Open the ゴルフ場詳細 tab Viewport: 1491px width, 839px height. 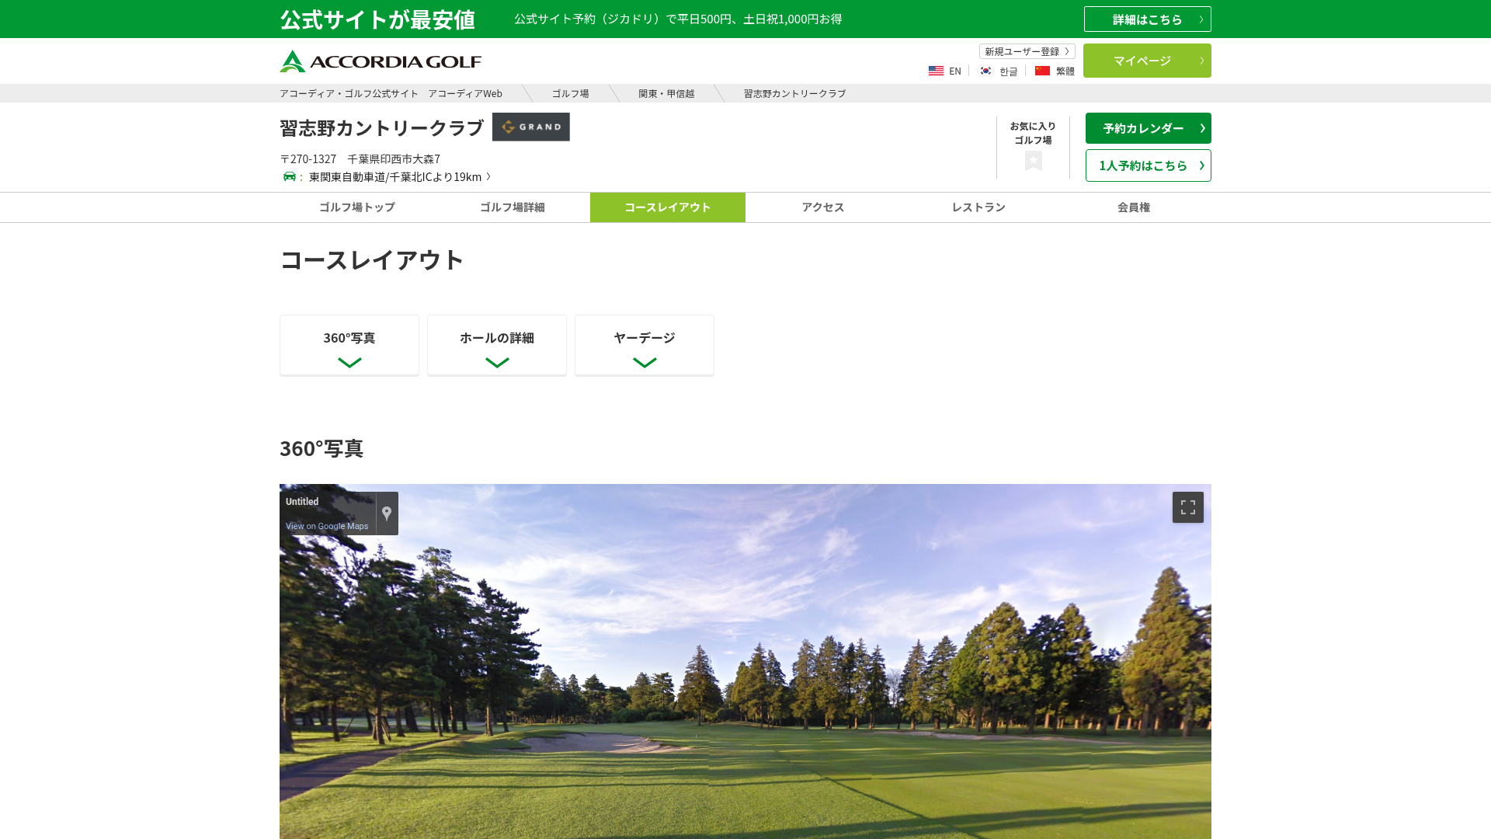[513, 207]
